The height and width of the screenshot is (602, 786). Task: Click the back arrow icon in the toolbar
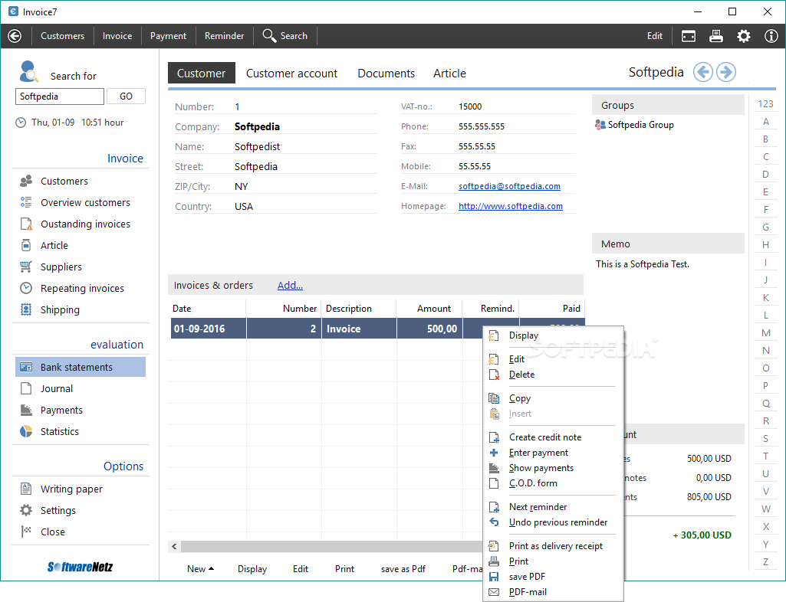click(15, 36)
